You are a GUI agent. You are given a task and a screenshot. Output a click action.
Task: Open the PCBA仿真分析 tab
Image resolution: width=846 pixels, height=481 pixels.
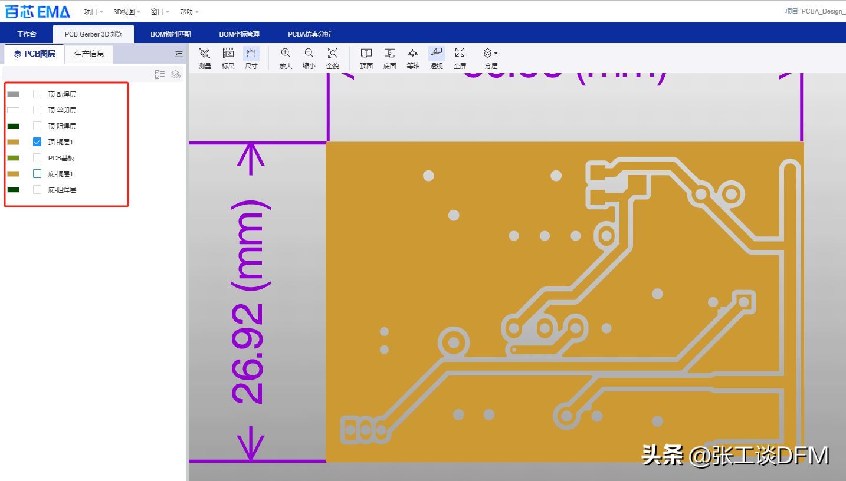tap(309, 34)
